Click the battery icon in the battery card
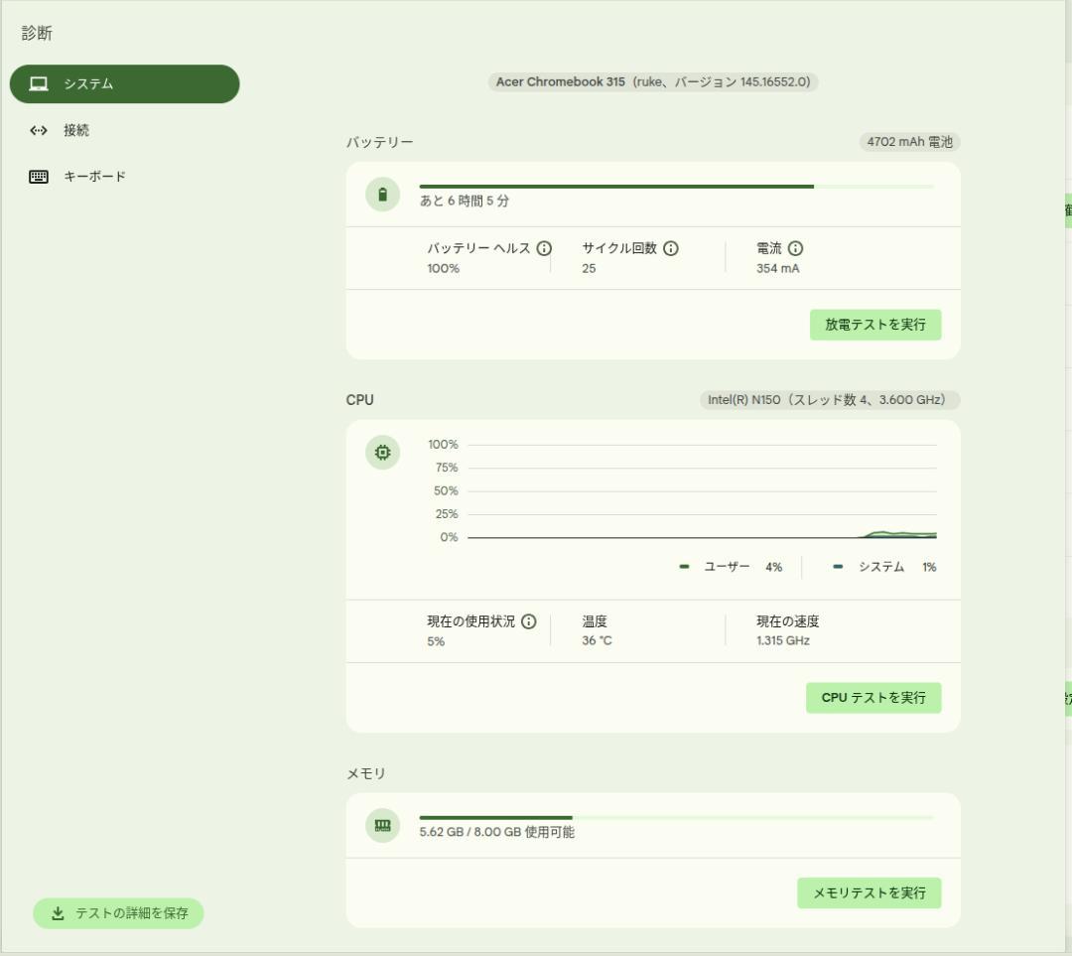The image size is (1072, 956). (383, 195)
